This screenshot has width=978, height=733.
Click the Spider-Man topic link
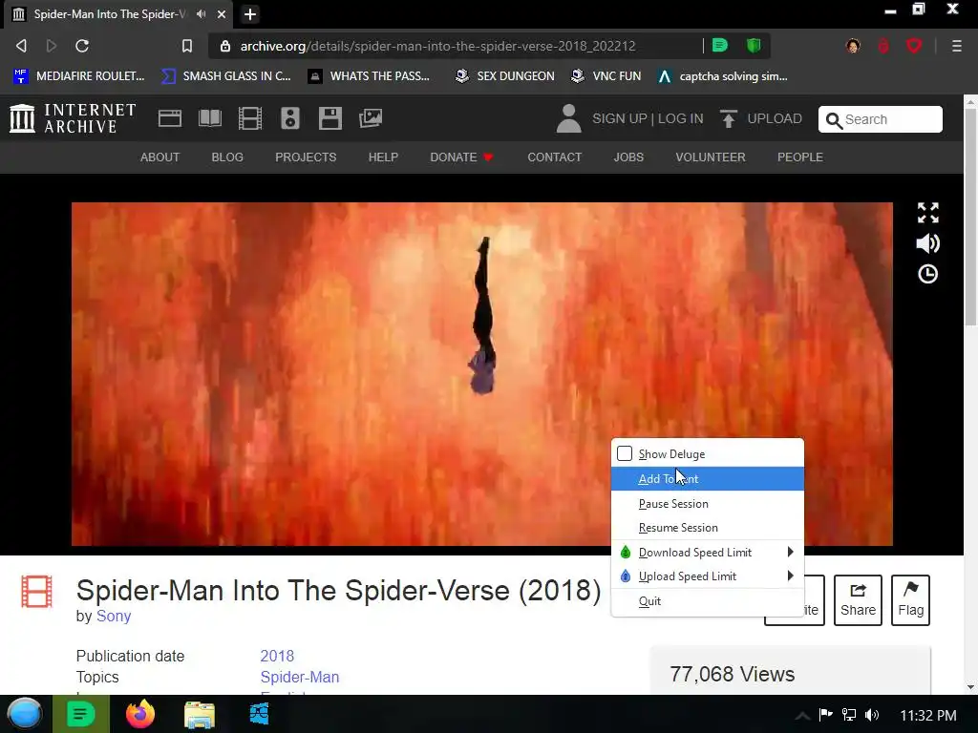299,677
